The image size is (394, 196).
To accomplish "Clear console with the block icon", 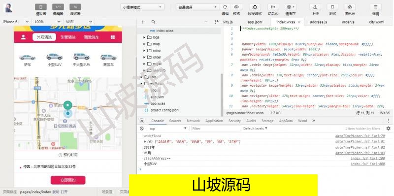I will click(x=142, y=129).
